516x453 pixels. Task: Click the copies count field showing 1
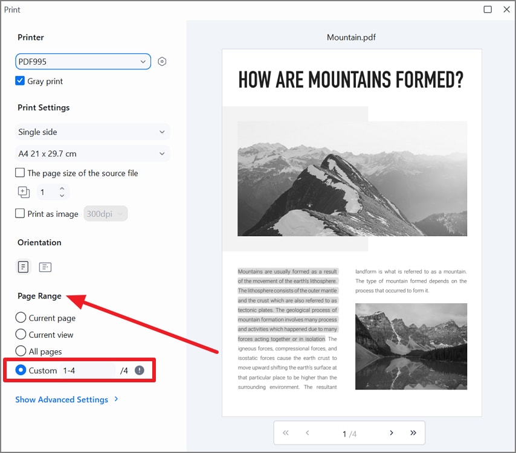click(x=47, y=193)
